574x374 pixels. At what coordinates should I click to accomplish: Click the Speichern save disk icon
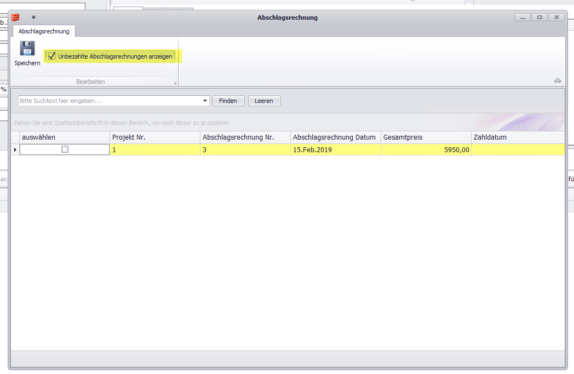(27, 49)
